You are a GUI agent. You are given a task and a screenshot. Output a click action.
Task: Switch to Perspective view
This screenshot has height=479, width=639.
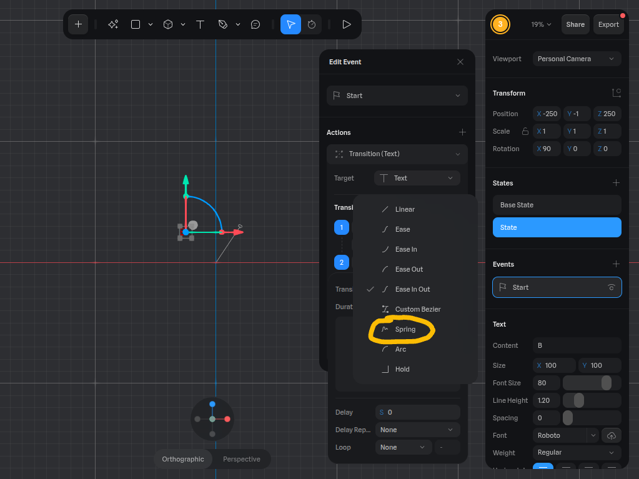(x=242, y=459)
